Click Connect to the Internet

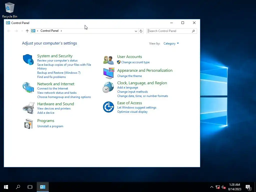tap(52, 88)
